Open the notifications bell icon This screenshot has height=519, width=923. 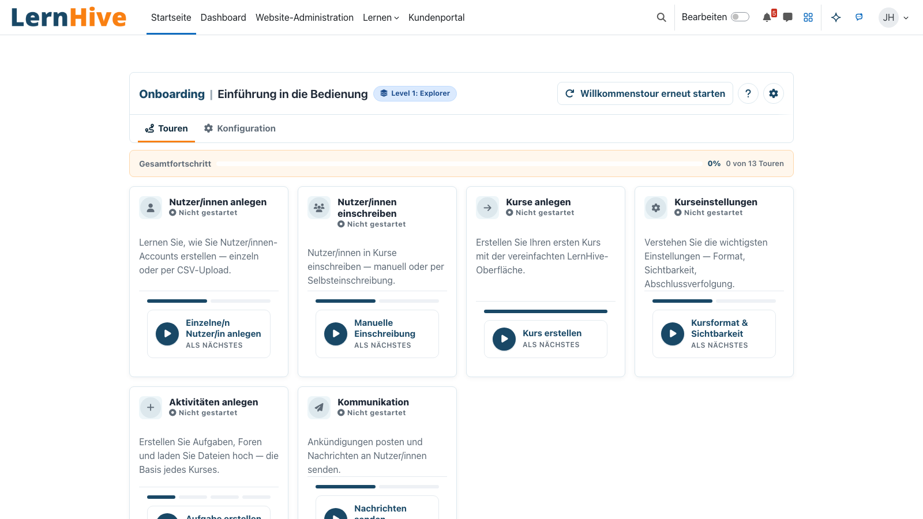767,17
